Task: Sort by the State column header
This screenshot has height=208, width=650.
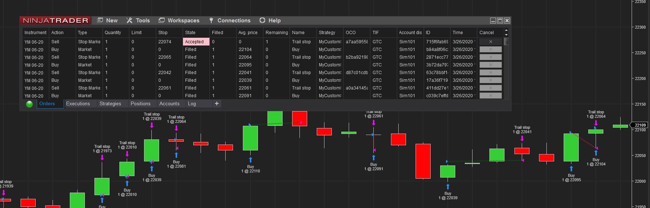Action: pos(196,33)
